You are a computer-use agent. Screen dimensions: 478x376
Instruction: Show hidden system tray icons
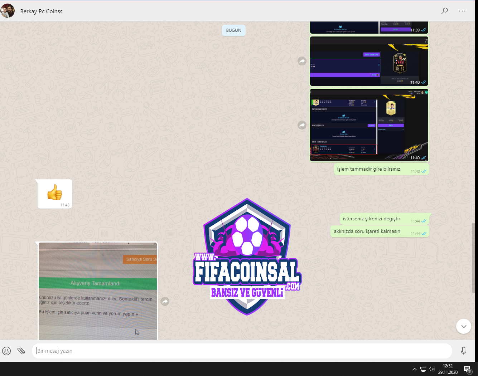pyautogui.click(x=415, y=369)
